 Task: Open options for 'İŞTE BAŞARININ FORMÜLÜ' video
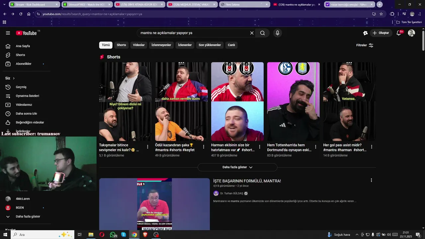tap(371, 180)
